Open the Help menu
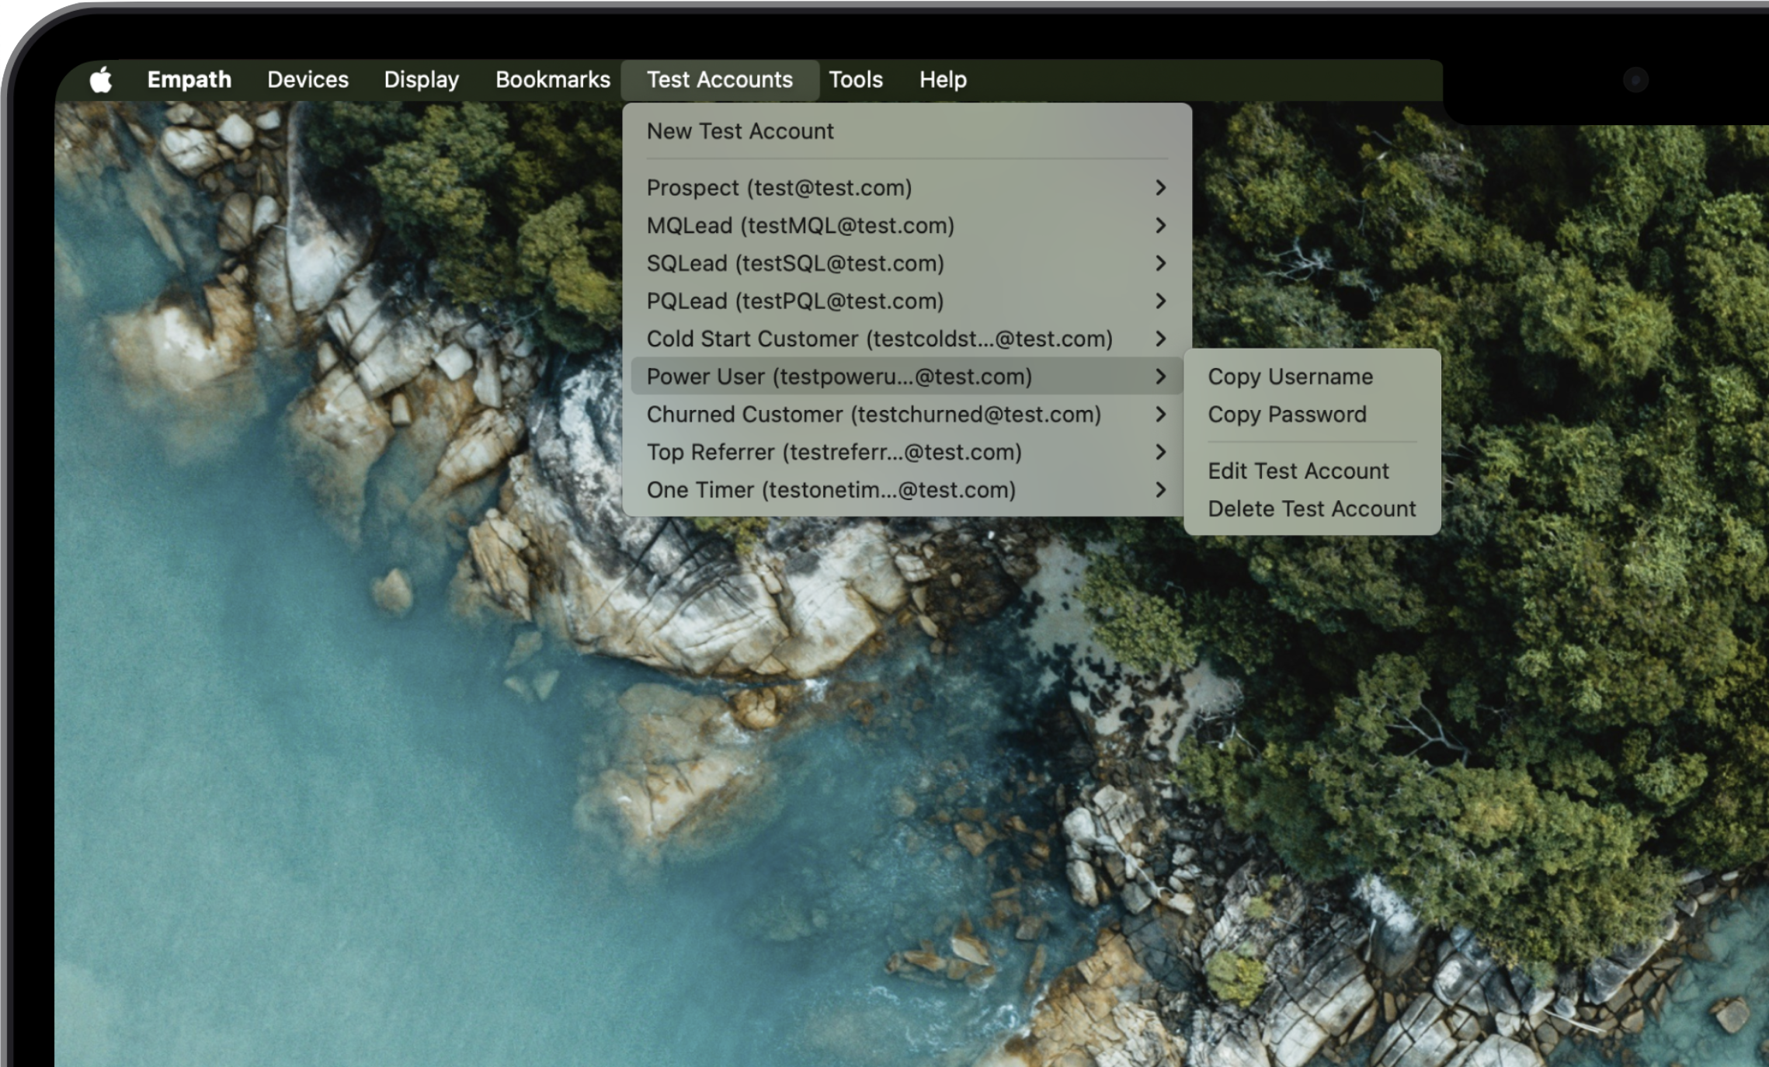The image size is (1769, 1067). 943,80
